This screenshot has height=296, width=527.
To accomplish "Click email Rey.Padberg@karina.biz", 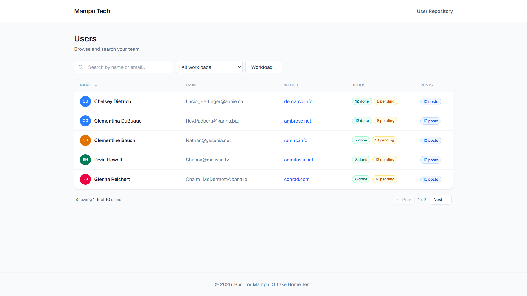I will pyautogui.click(x=212, y=121).
